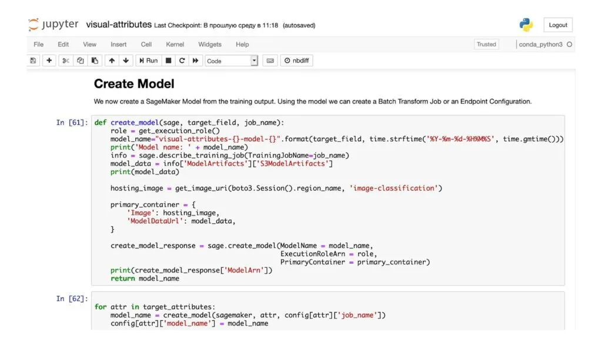
Task: Open the Kernel menu
Action: pyautogui.click(x=175, y=44)
